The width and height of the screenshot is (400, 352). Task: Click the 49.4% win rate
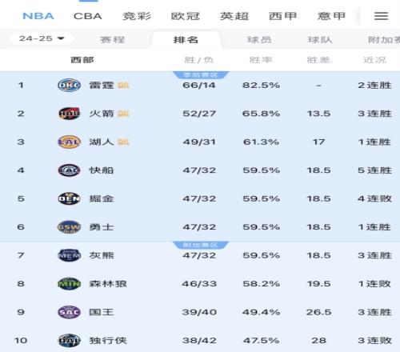click(x=261, y=312)
